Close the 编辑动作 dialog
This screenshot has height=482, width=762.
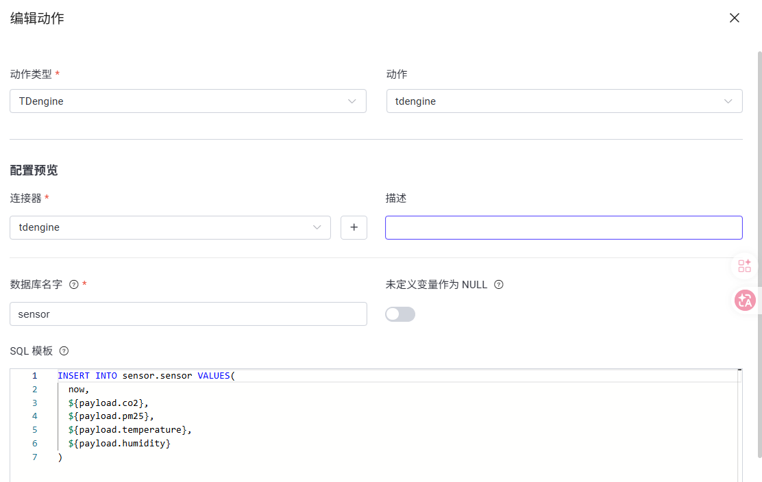coord(735,18)
